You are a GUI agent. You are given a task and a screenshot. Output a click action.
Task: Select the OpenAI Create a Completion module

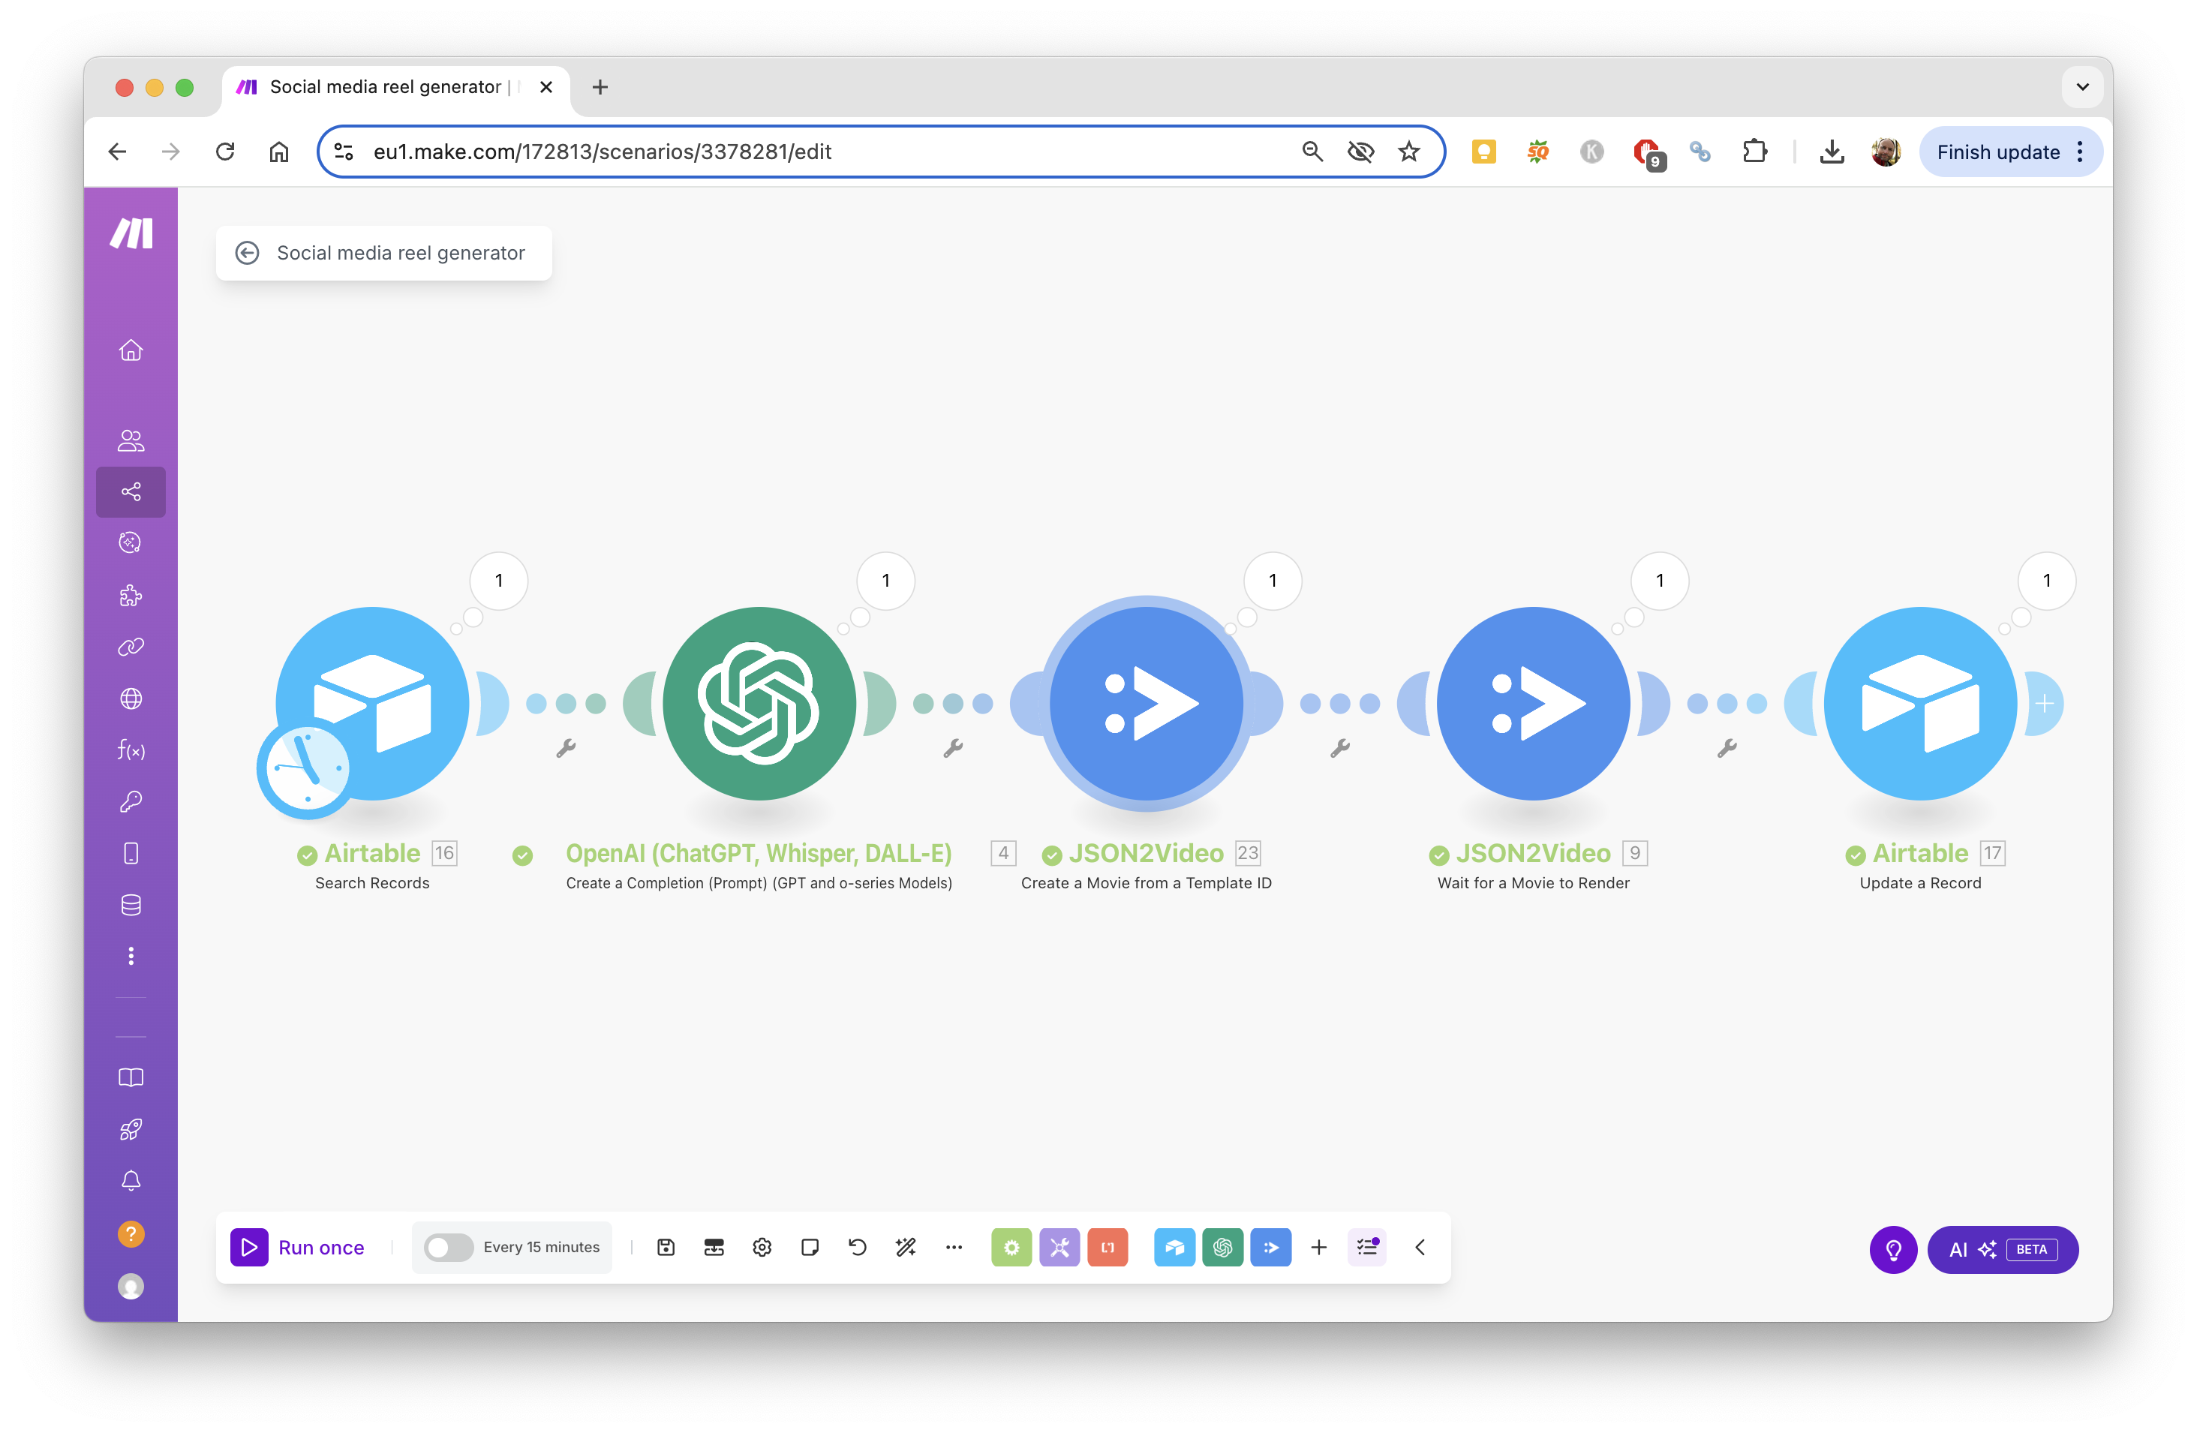[759, 703]
